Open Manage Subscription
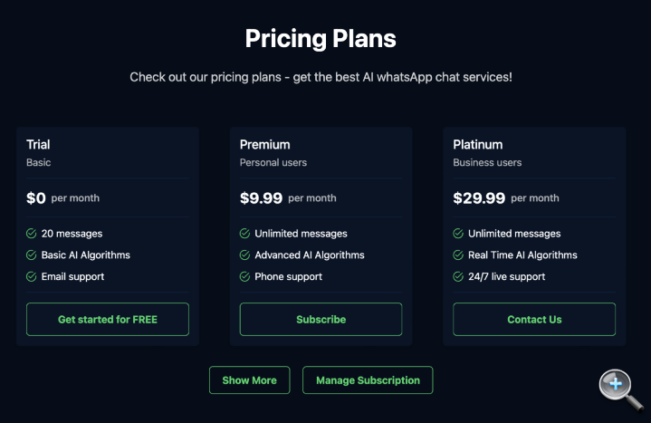Viewport: 651px width, 423px height. pos(368,380)
